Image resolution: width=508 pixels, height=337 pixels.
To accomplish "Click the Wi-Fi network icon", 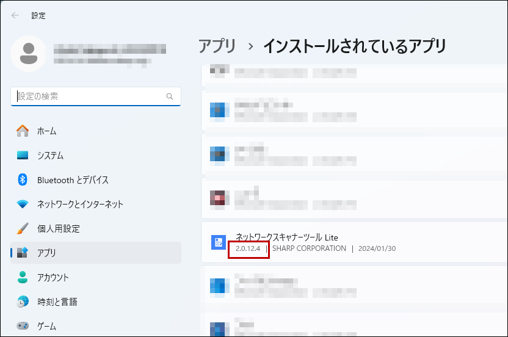I will 23,204.
